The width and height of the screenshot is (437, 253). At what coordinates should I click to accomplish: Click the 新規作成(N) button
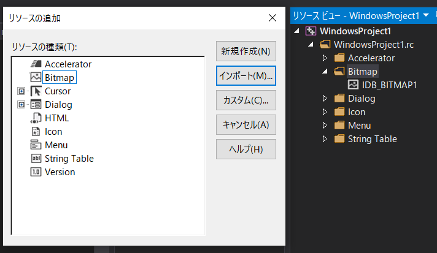point(246,51)
